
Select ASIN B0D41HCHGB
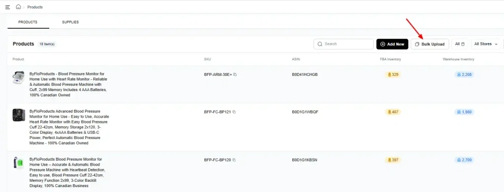[x=305, y=74]
